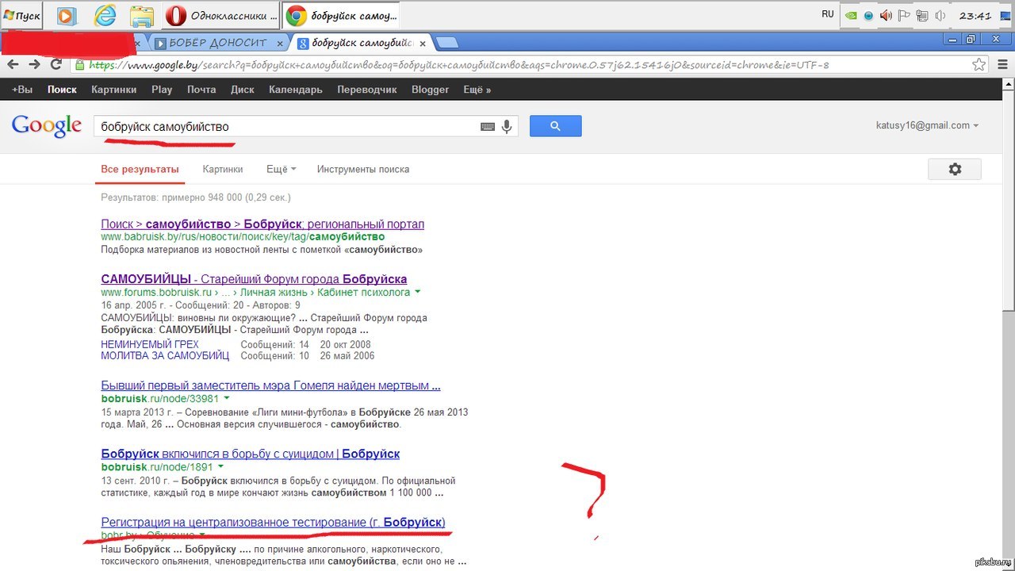The height and width of the screenshot is (571, 1015).
Task: Open the НЕМИНУЕМЫЙ ГРЕХ sublink
Action: click(x=150, y=344)
